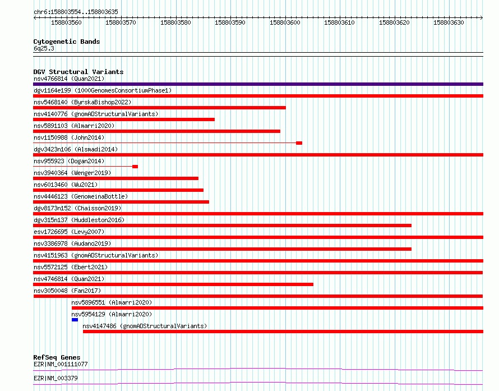Image resolution: width=499 pixels, height=391 pixels.
Task: Click the chr6:158803554..158803635 region label
Action: (x=76, y=12)
